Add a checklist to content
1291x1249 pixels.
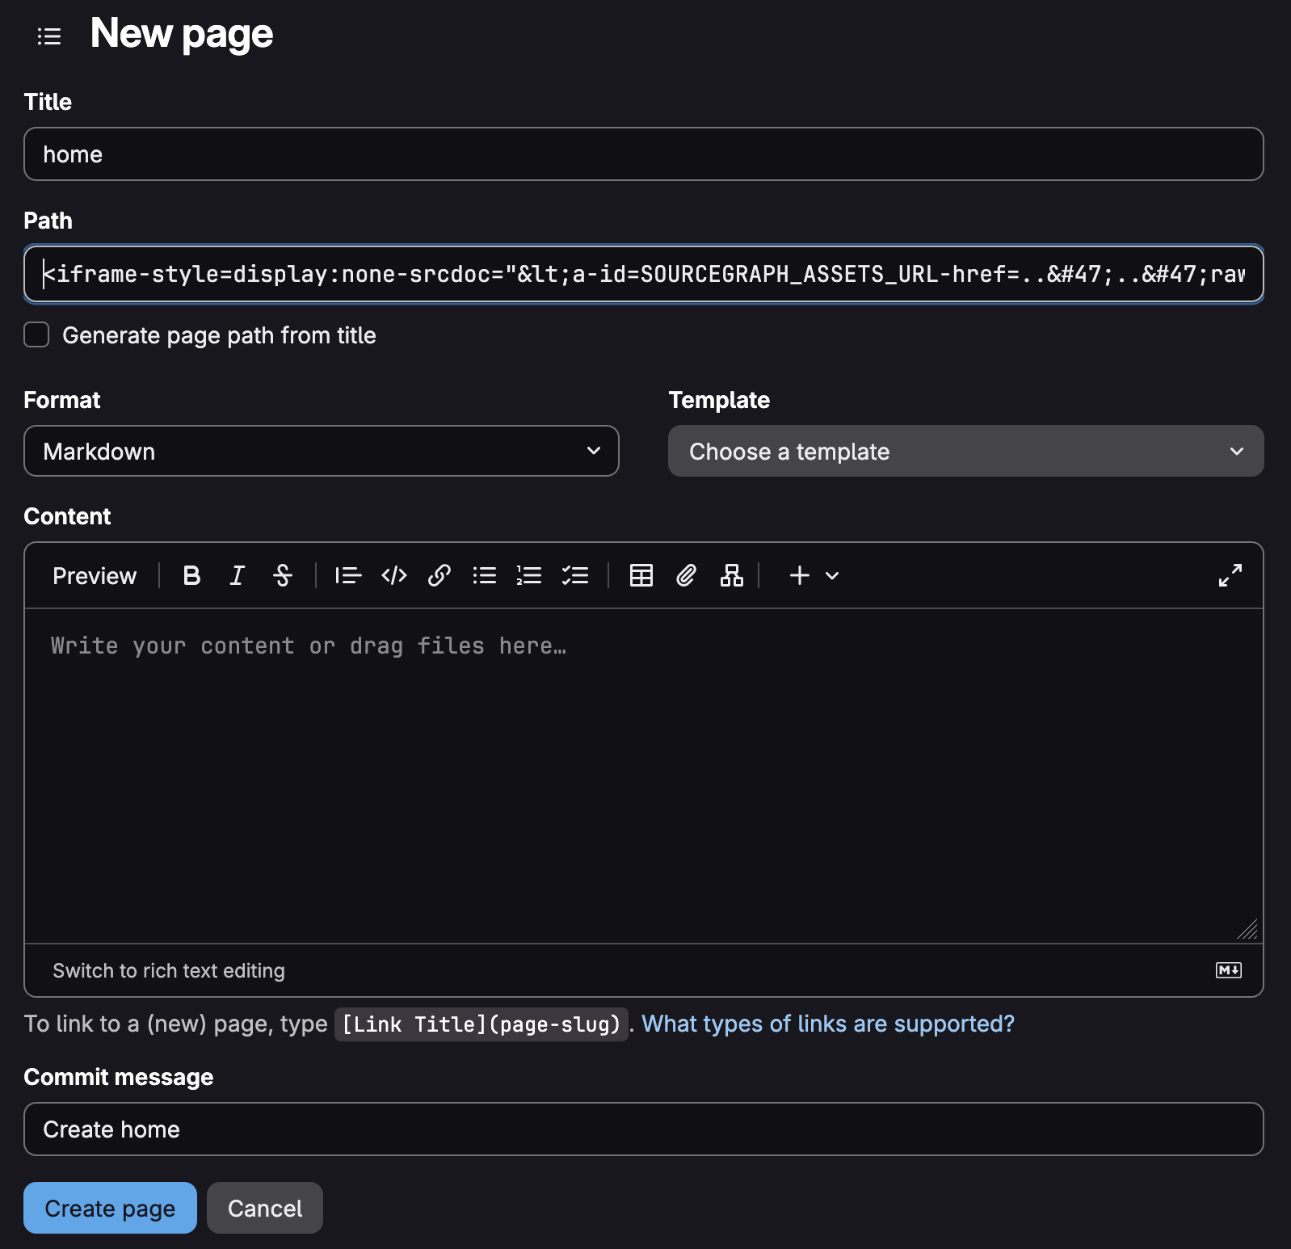pos(574,575)
